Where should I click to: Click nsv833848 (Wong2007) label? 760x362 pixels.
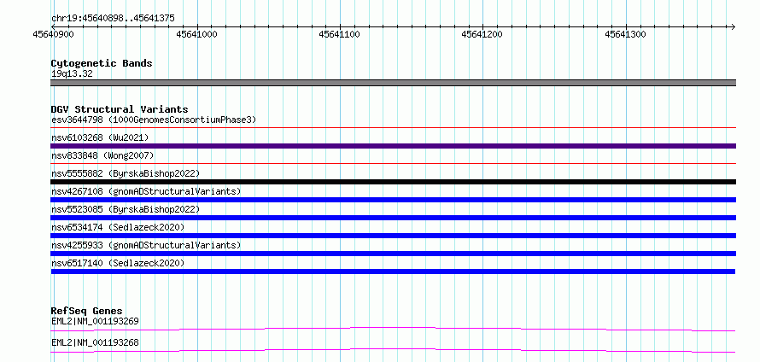(102, 155)
